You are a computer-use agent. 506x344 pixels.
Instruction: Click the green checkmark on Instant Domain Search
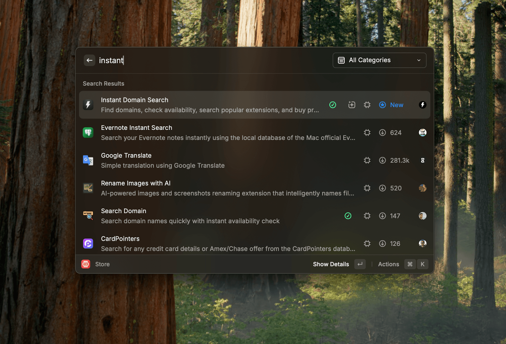pos(333,105)
